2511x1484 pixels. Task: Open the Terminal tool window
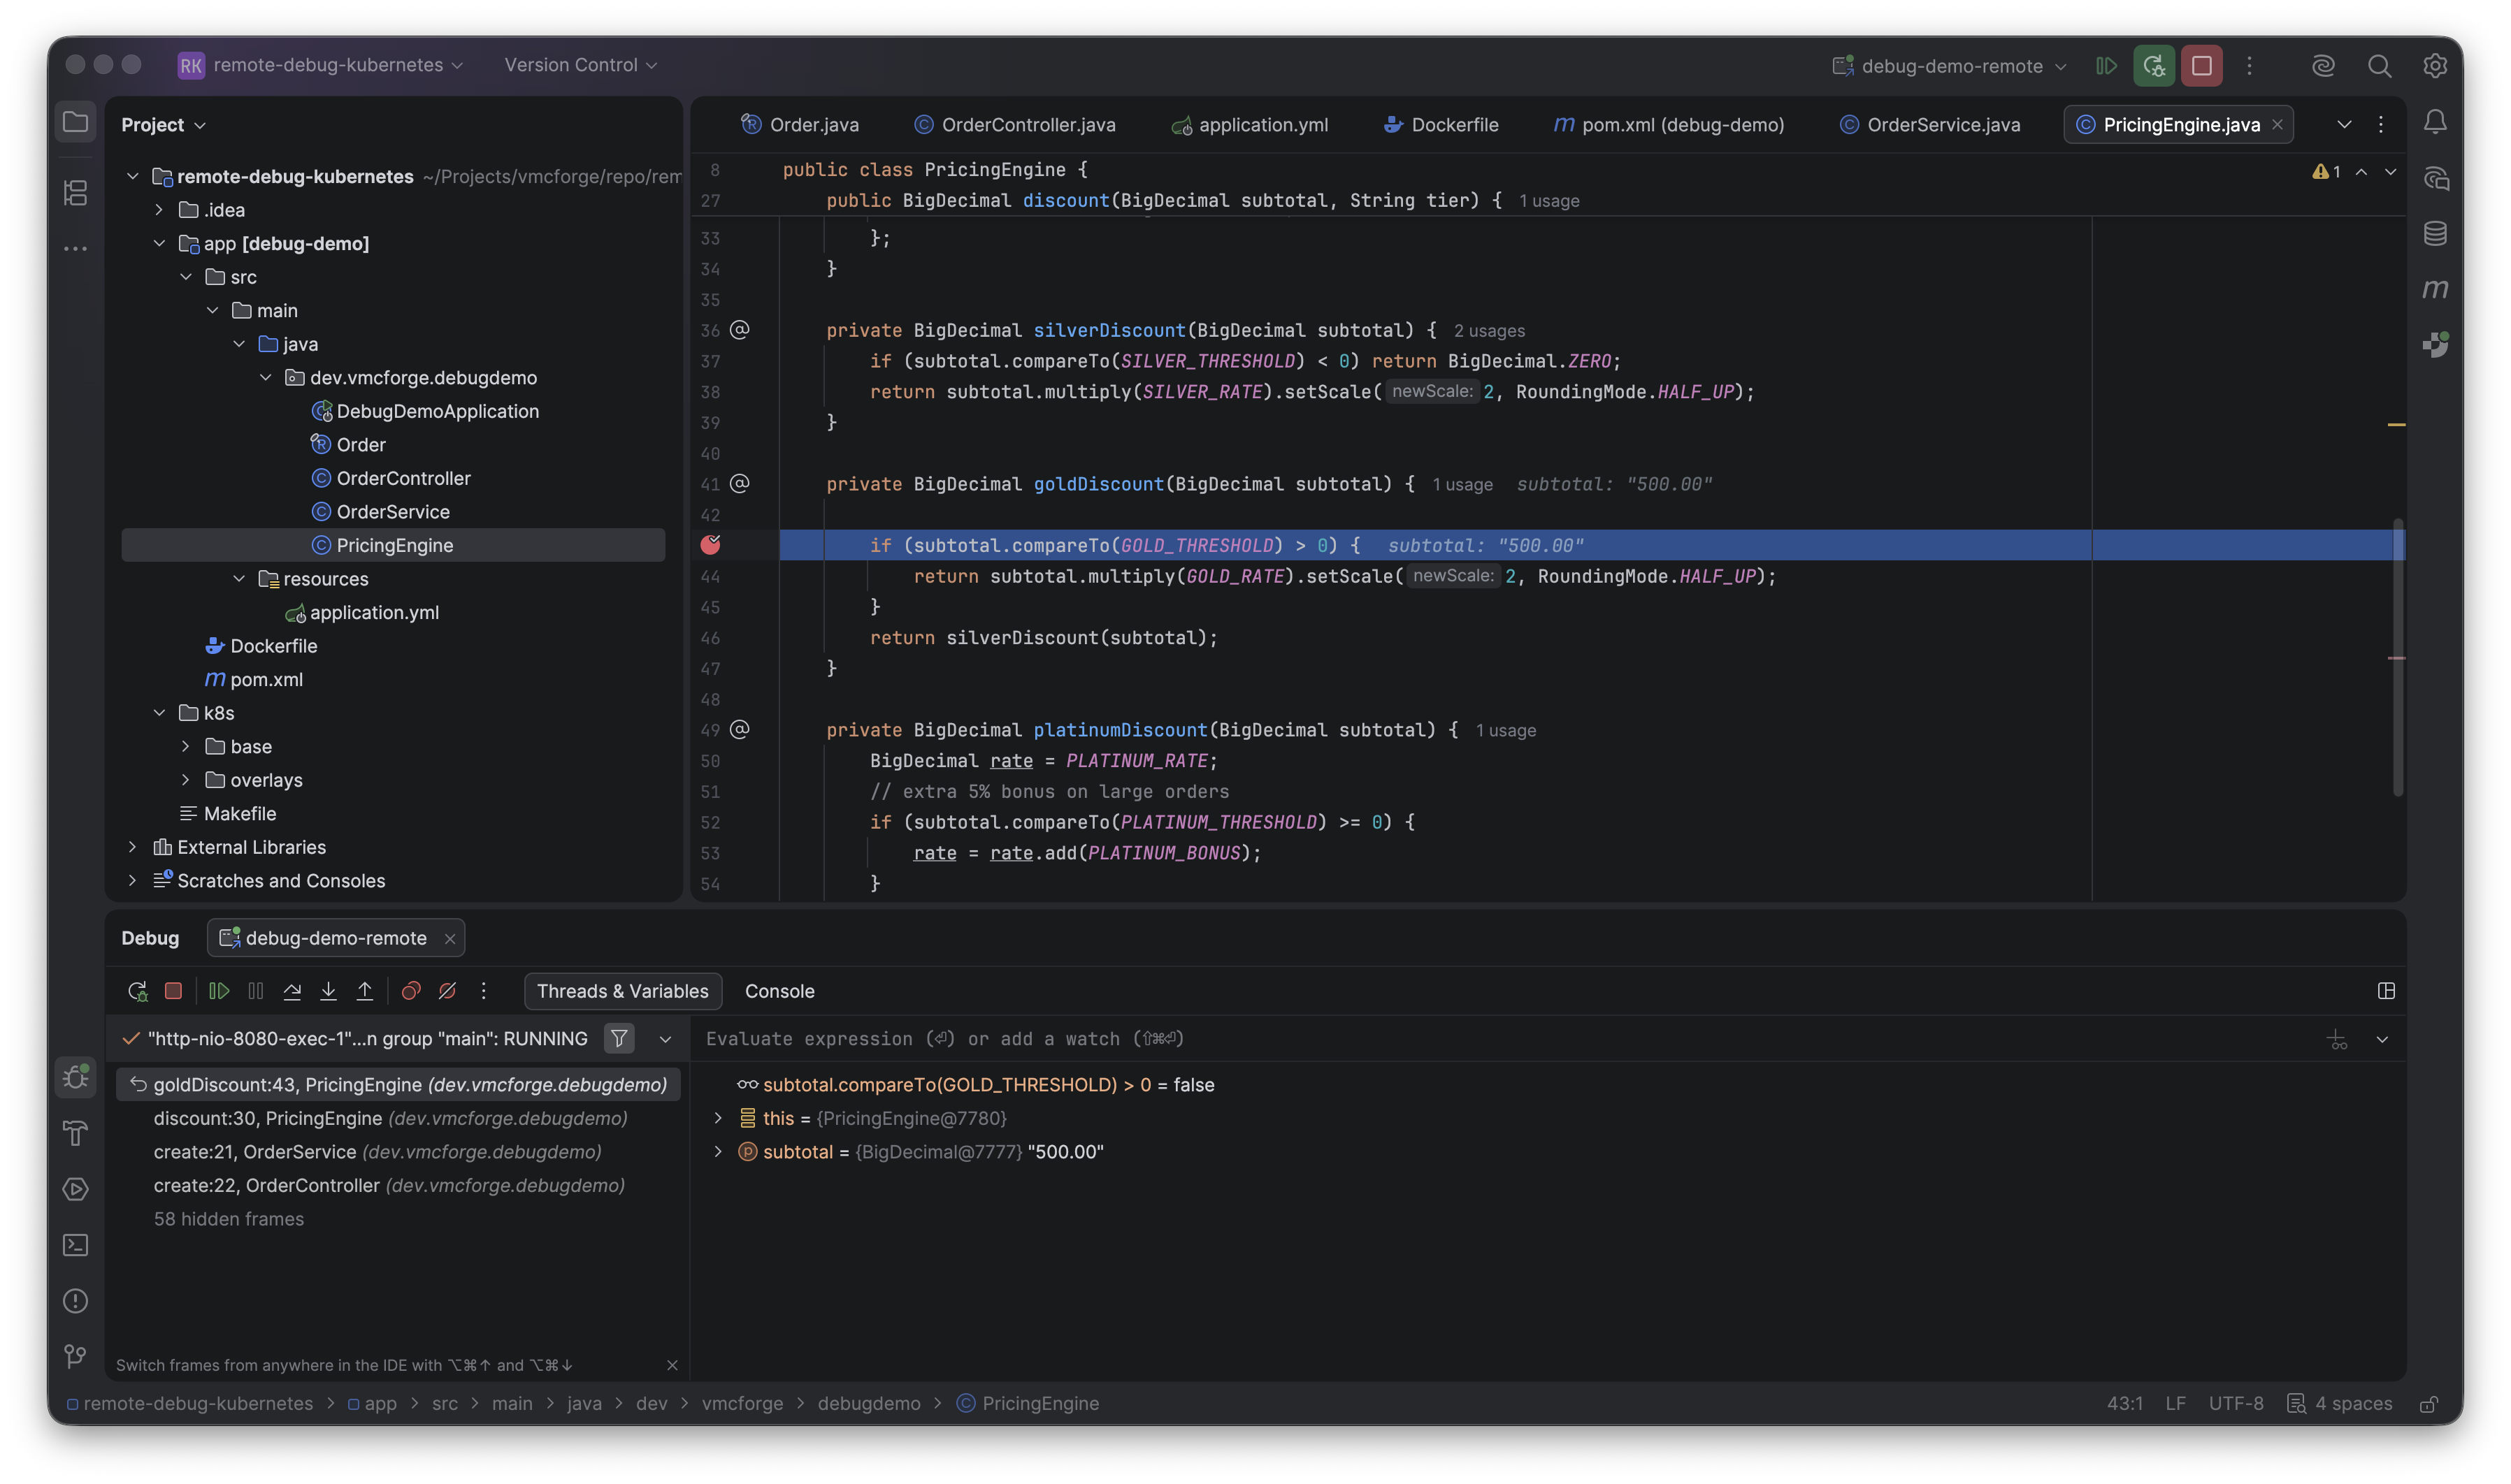75,1245
